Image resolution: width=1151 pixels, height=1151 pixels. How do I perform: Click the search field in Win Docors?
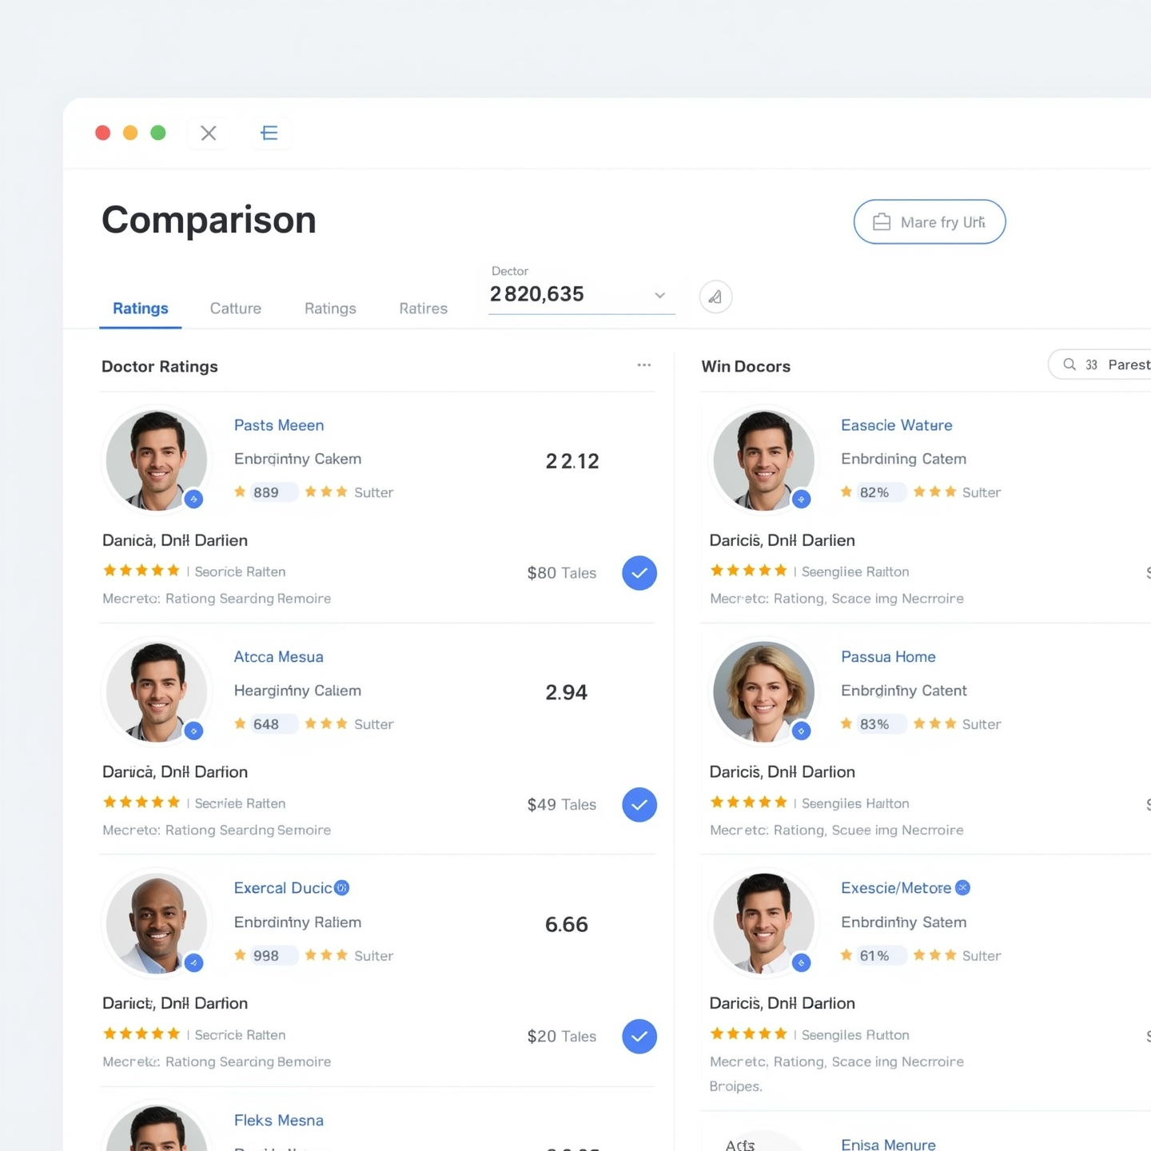point(1100,364)
